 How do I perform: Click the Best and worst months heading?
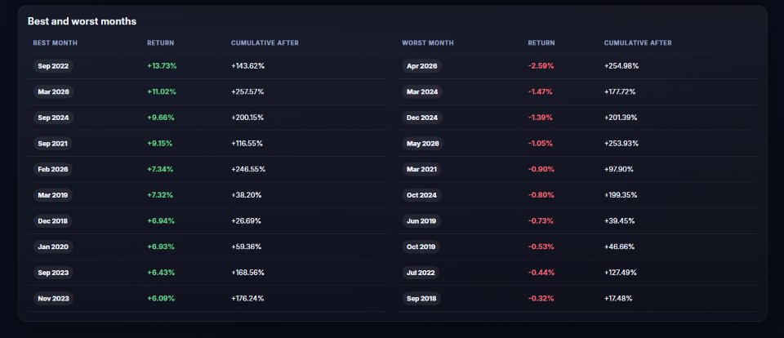point(82,21)
